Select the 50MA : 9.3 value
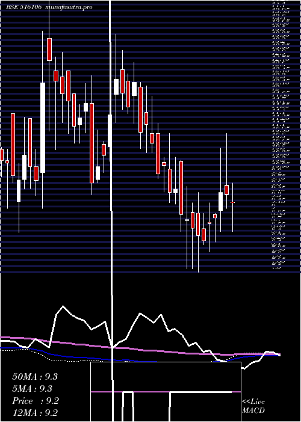This screenshot has height=422, width=301. coord(35,377)
